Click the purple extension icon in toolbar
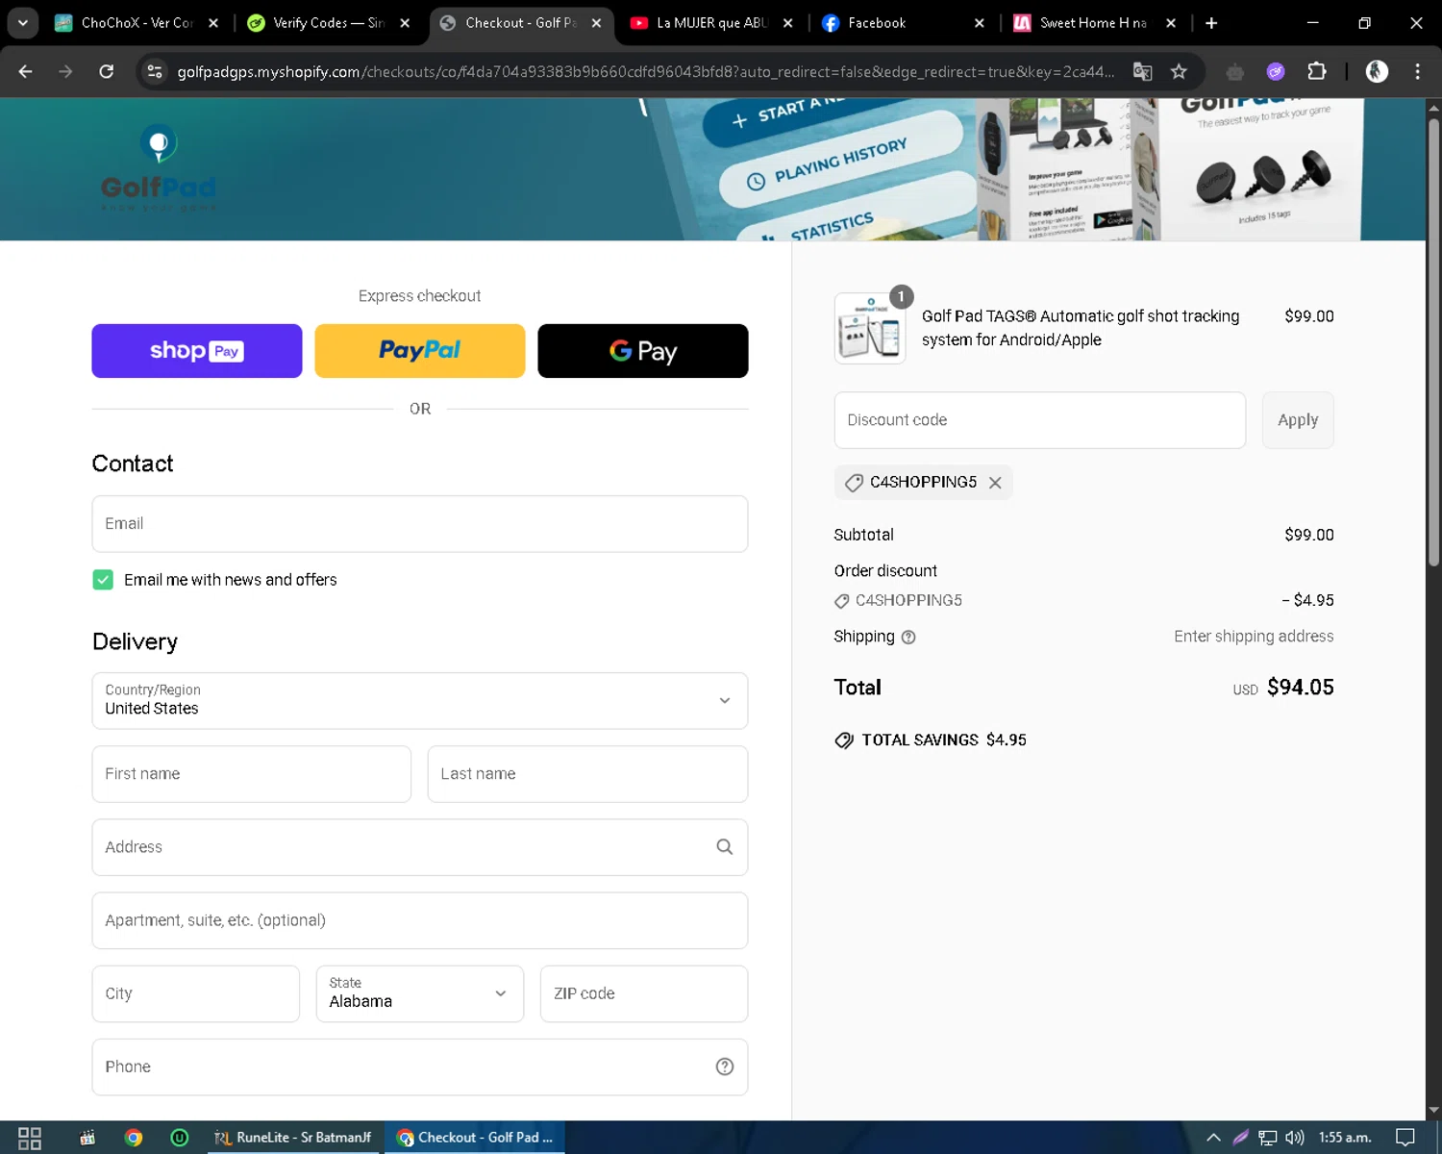Image resolution: width=1442 pixels, height=1154 pixels. tap(1276, 71)
